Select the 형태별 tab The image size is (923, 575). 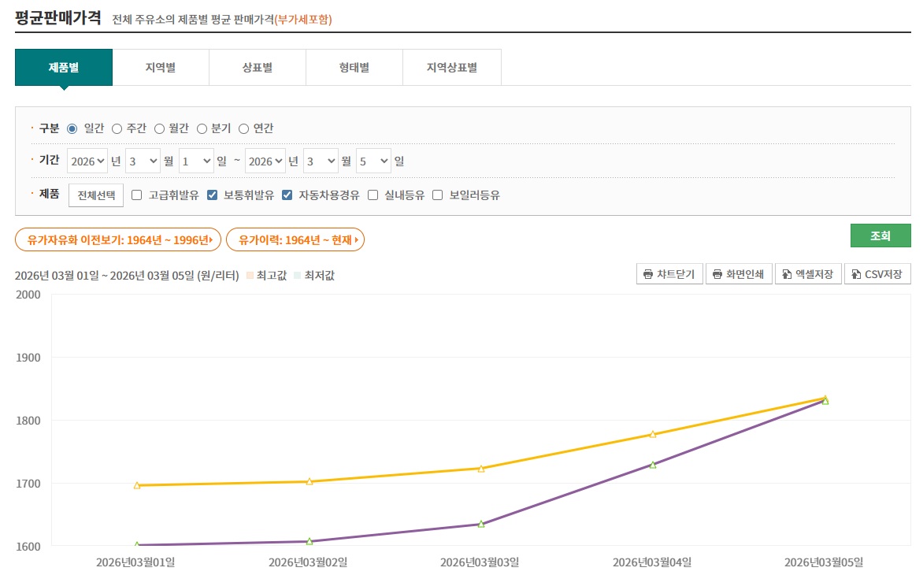(x=354, y=68)
